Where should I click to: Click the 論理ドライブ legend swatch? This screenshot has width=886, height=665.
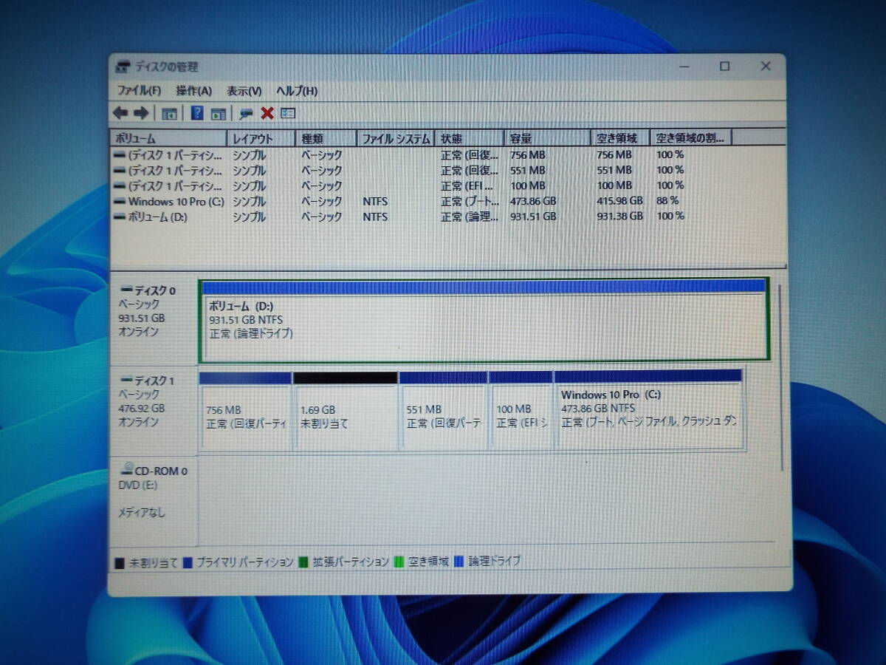(x=461, y=561)
